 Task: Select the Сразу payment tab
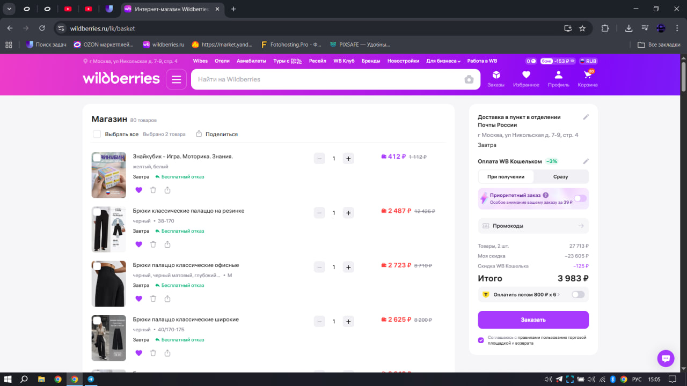coord(560,176)
